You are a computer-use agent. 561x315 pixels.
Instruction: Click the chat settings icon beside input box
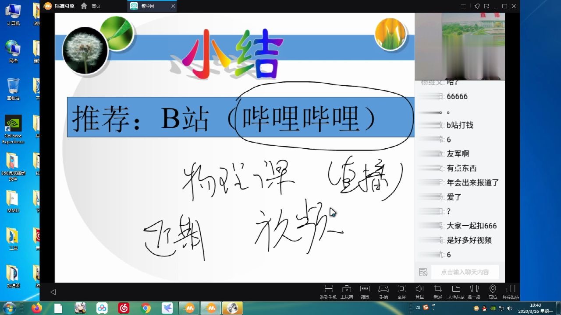point(423,272)
